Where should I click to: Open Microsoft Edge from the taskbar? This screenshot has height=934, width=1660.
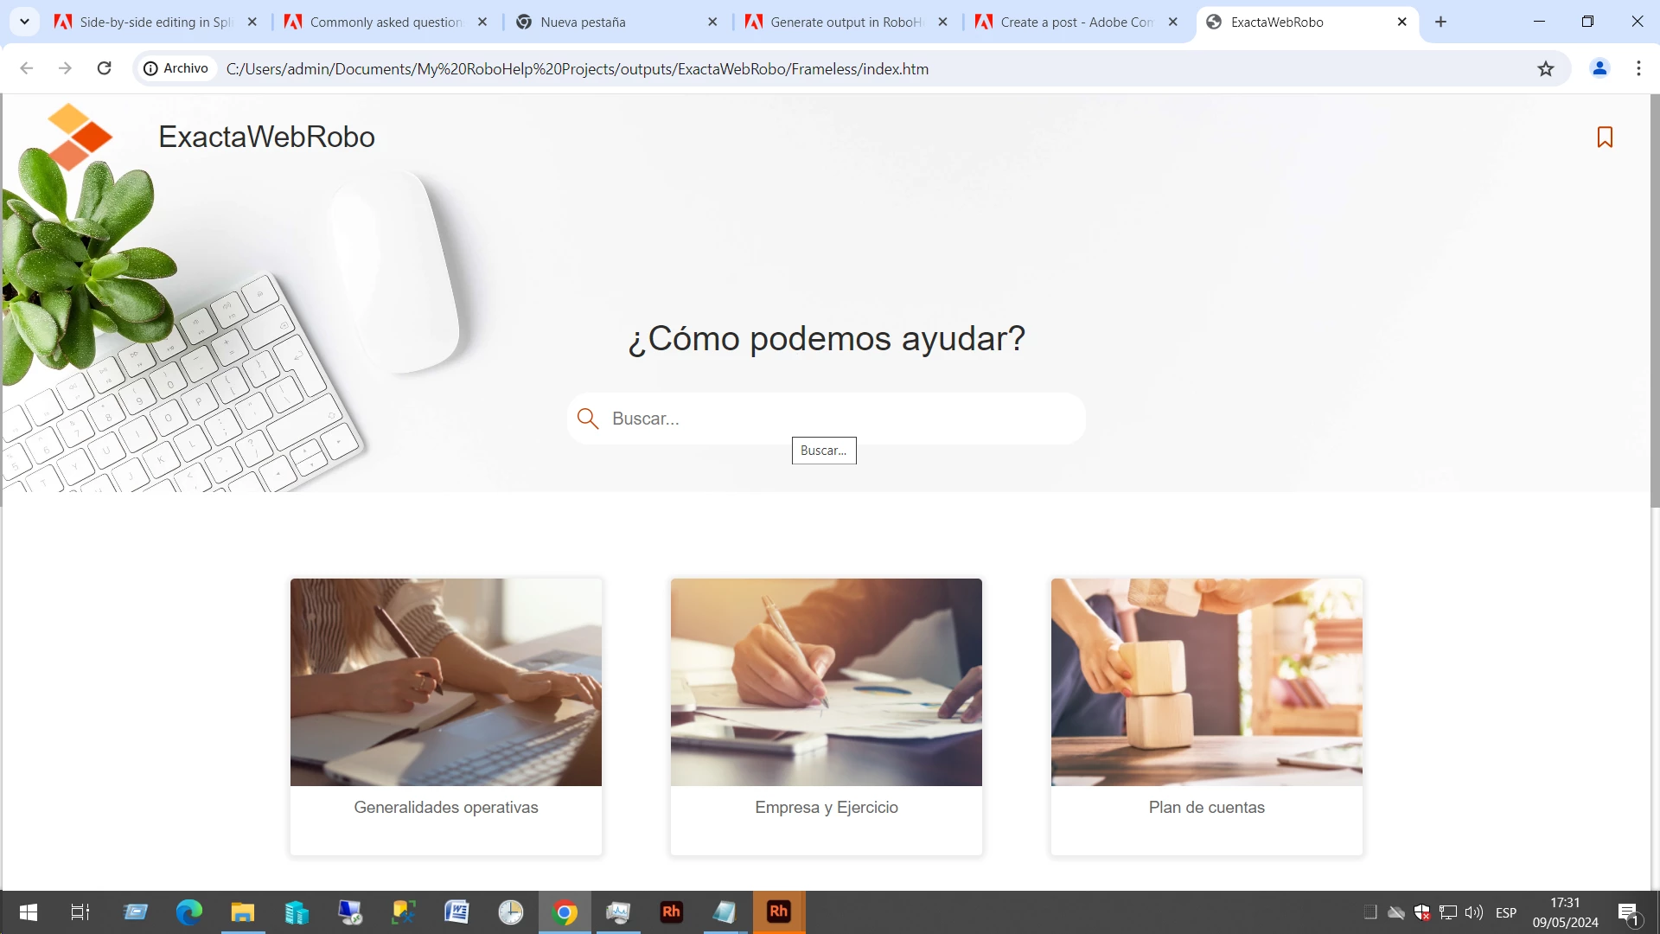coord(188,912)
